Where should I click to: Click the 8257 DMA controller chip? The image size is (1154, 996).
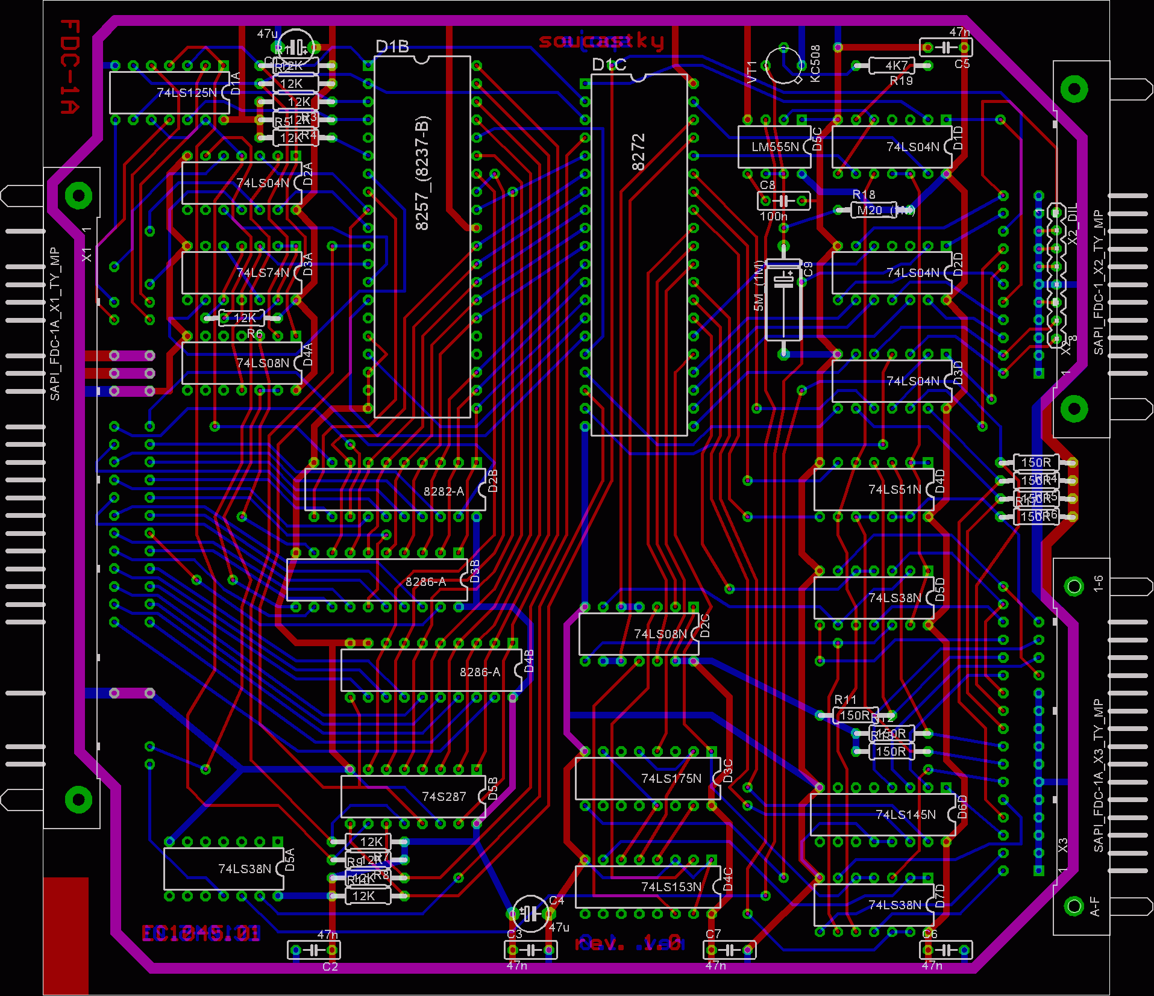422,236
